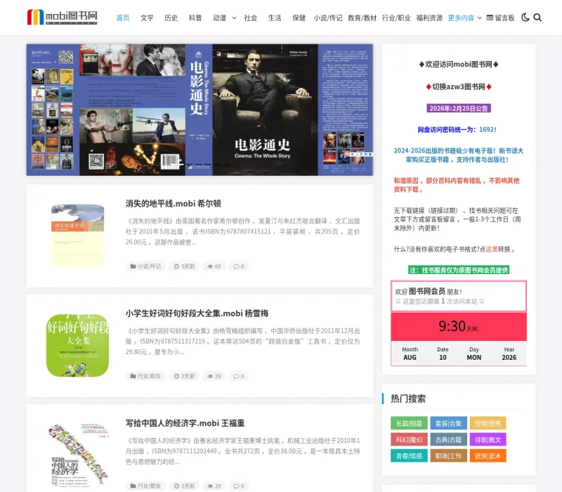Open 好词好句好段 green book cover
Screen dimensions: 562x492
[77, 345]
